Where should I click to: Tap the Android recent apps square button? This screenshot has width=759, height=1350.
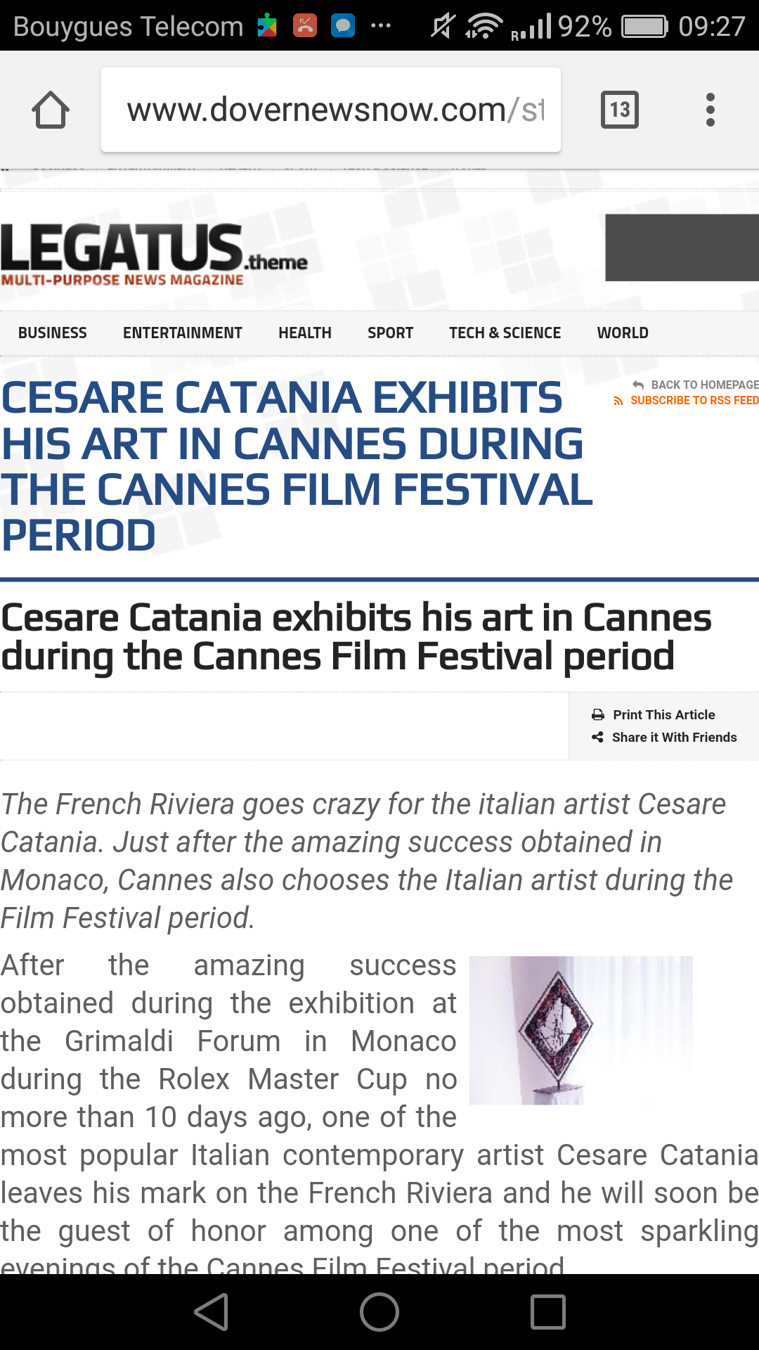(x=548, y=1312)
